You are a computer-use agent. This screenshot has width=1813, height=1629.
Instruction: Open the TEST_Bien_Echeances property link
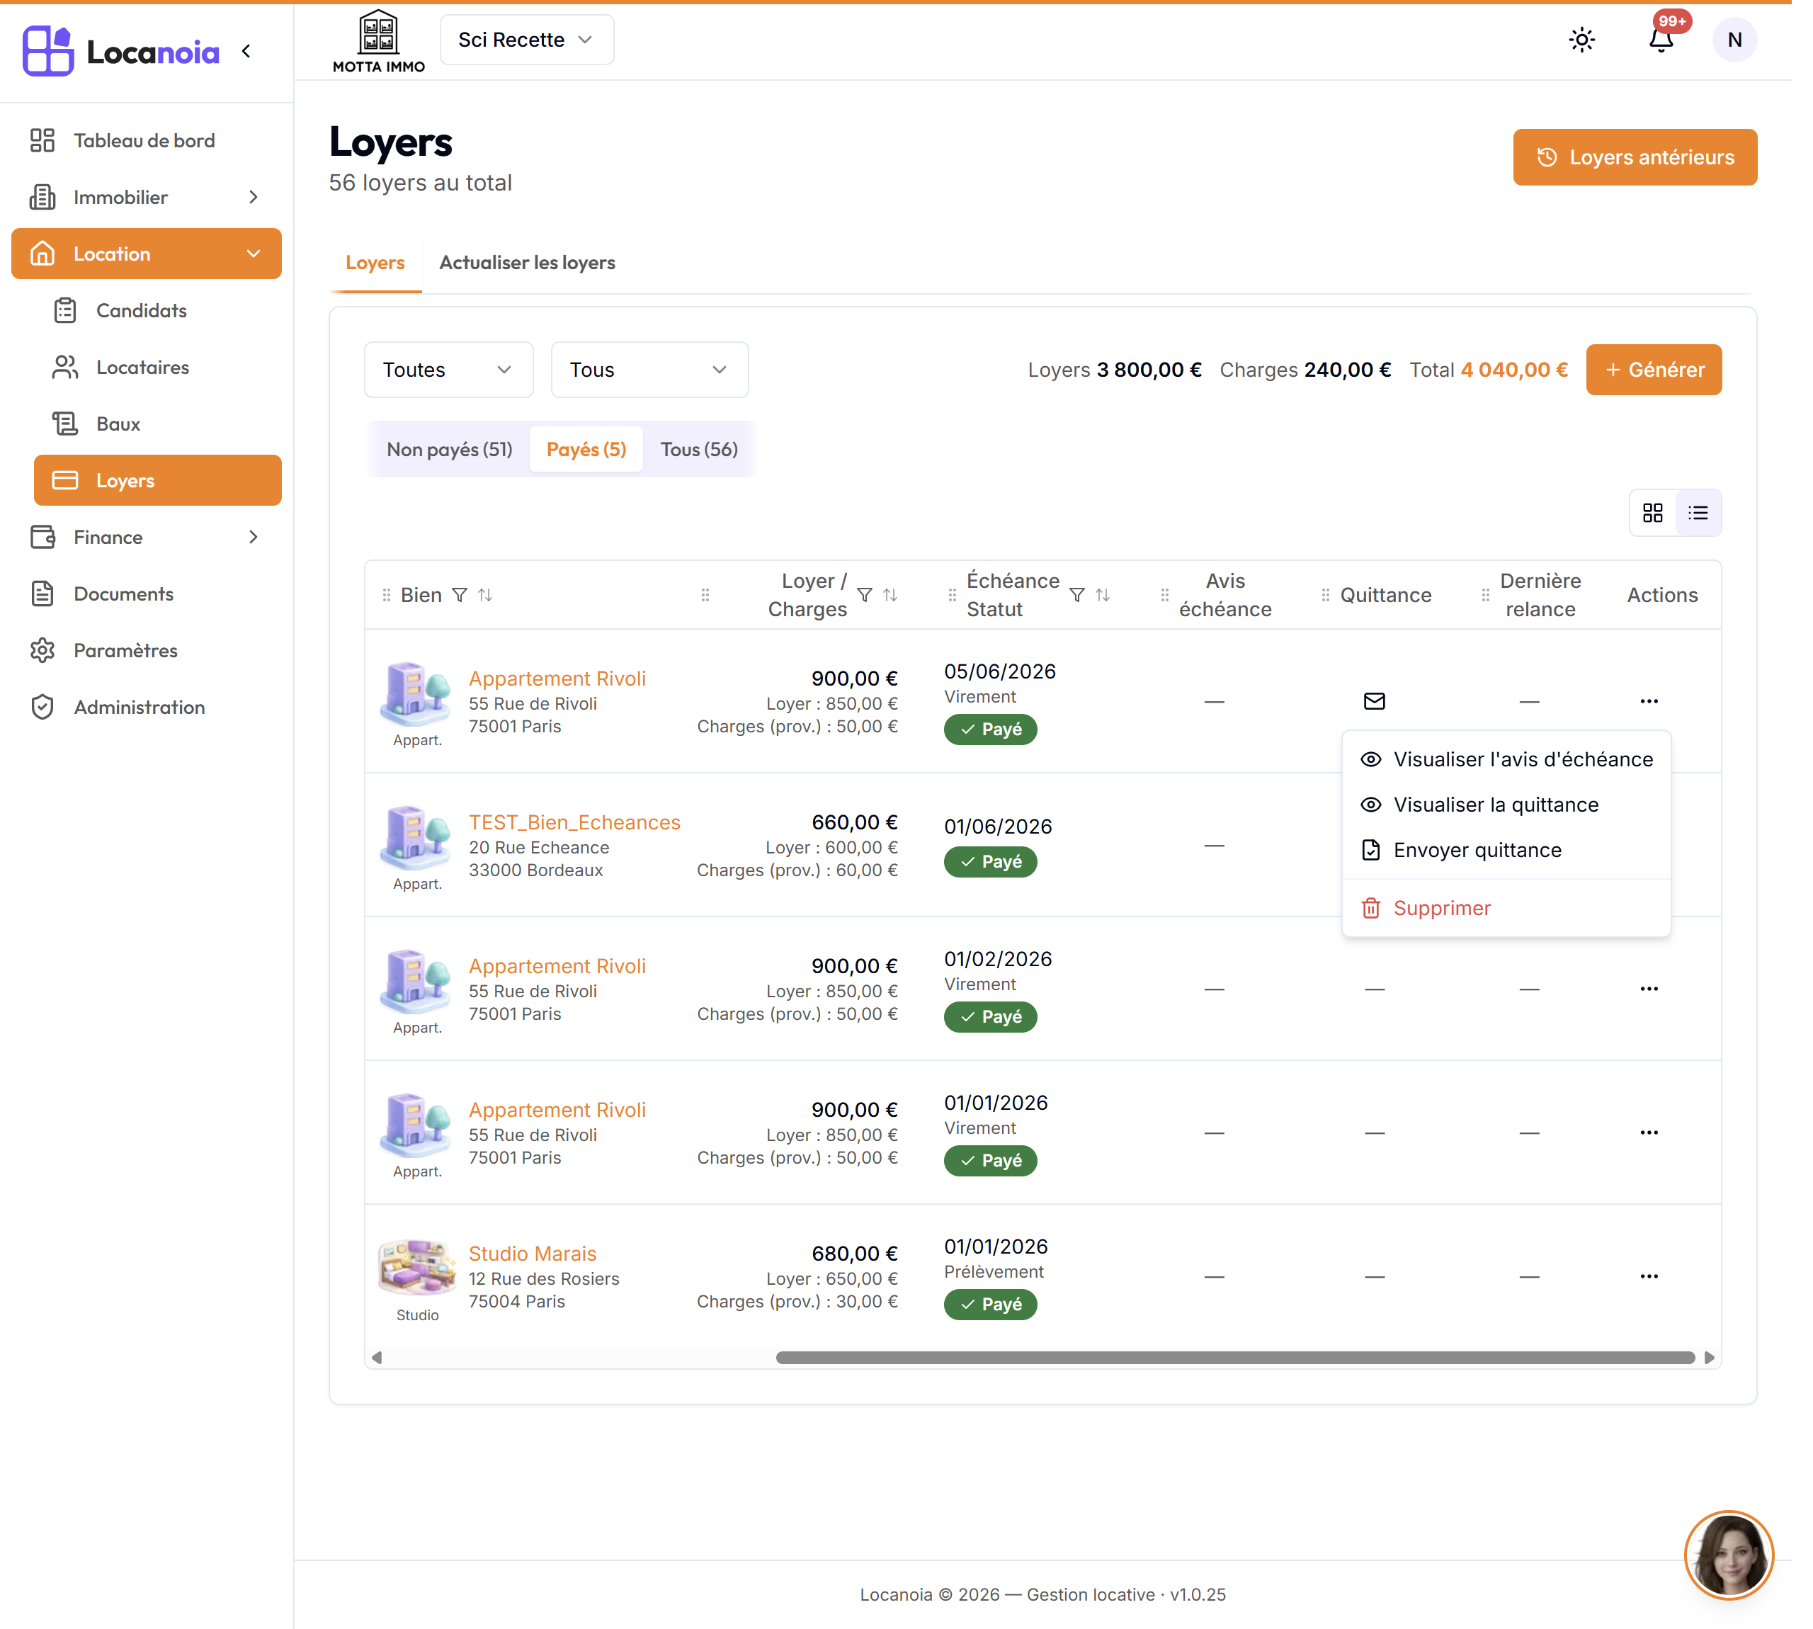tap(574, 822)
